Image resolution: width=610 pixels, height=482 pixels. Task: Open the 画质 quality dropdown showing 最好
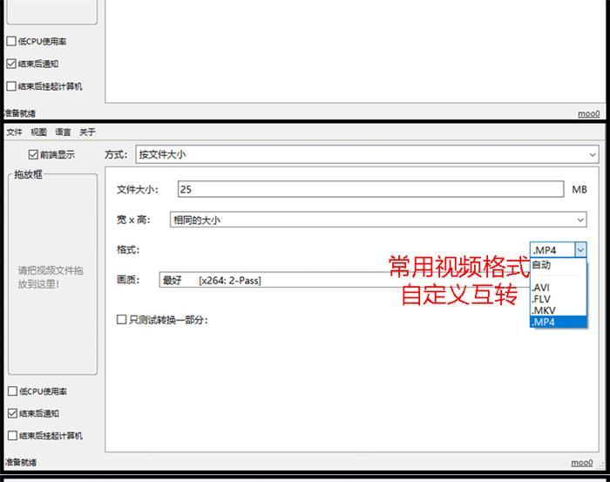click(x=344, y=280)
